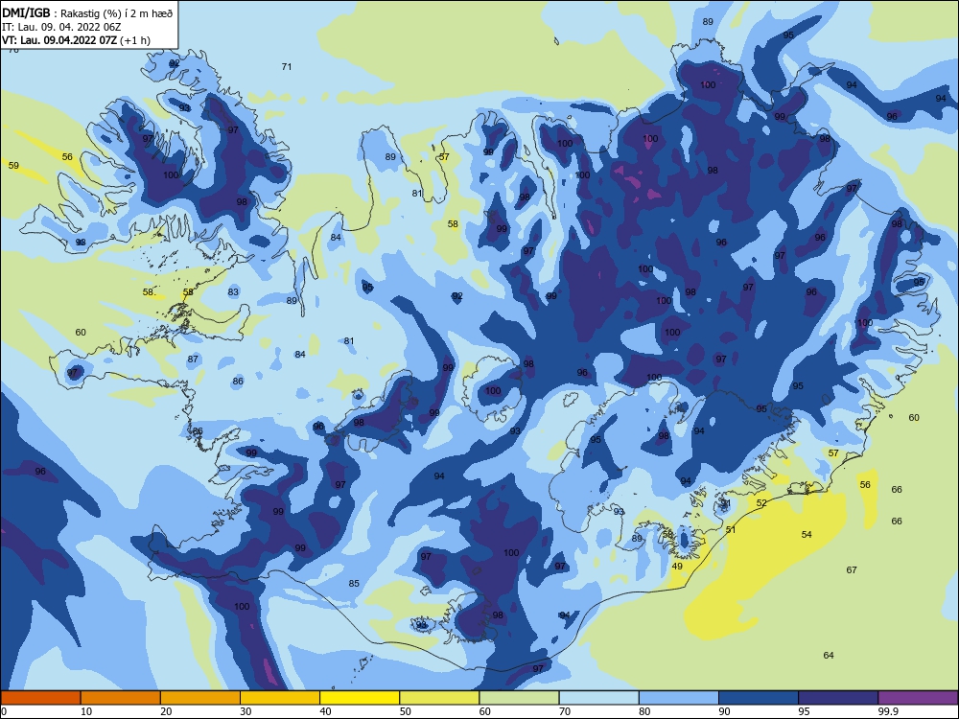Click the humidity value 59 on the map
Image resolution: width=959 pixels, height=719 pixels.
click(x=13, y=165)
